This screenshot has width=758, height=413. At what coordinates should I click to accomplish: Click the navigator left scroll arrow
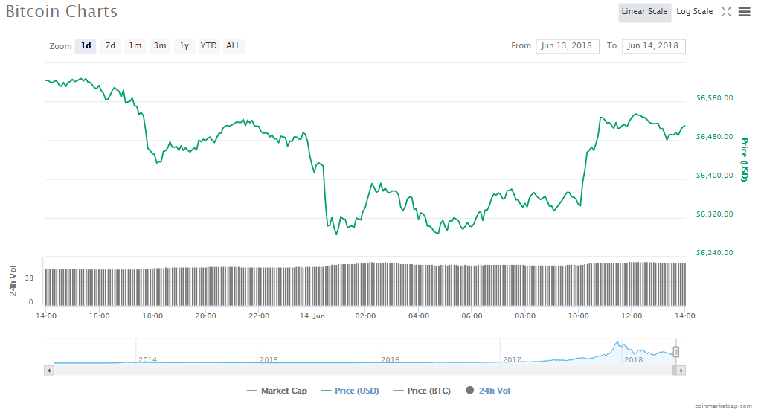pyautogui.click(x=49, y=370)
